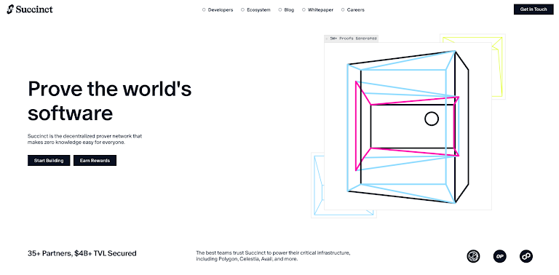This screenshot has width=559, height=275.
Task: Visit the Careers page link
Action: [x=355, y=10]
